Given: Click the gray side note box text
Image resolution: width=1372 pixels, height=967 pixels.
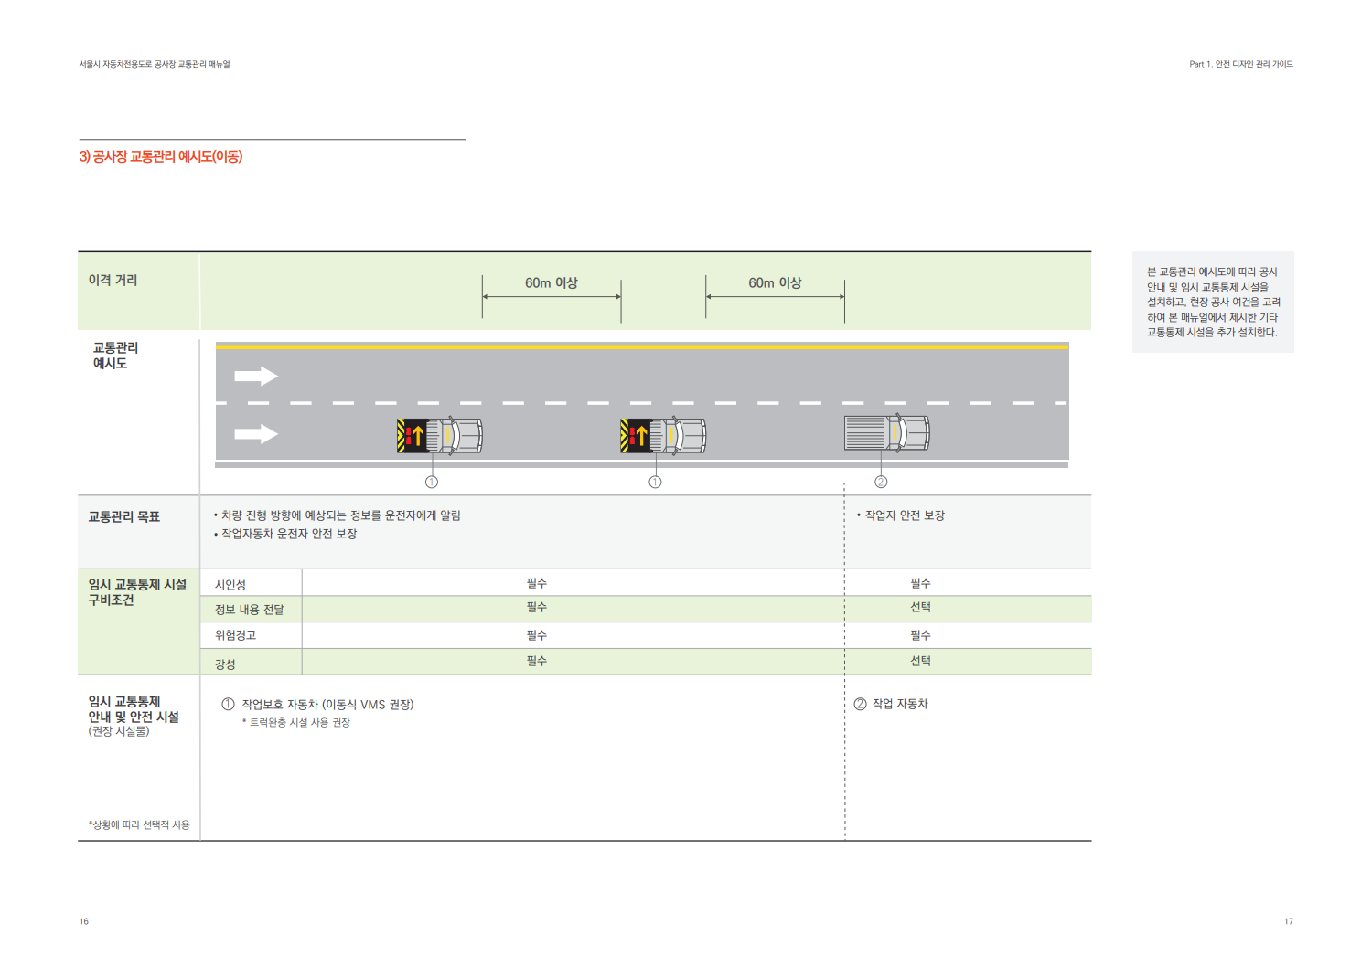Looking at the screenshot, I should [1213, 302].
